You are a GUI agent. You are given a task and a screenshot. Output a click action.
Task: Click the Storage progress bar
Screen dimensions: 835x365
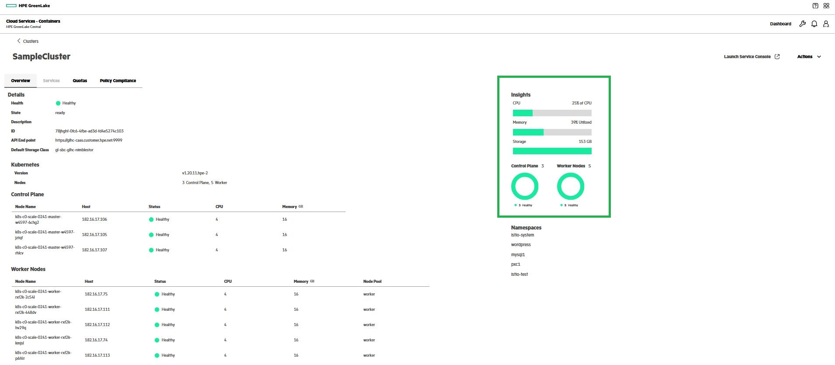coord(552,151)
